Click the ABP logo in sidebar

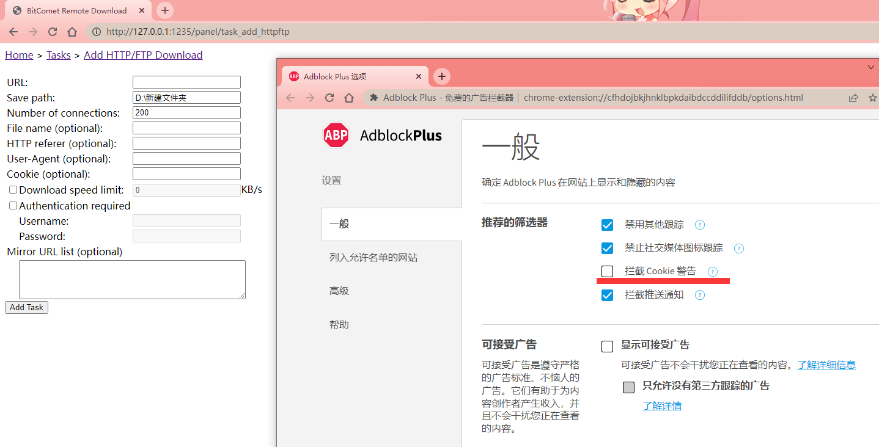pyautogui.click(x=336, y=135)
